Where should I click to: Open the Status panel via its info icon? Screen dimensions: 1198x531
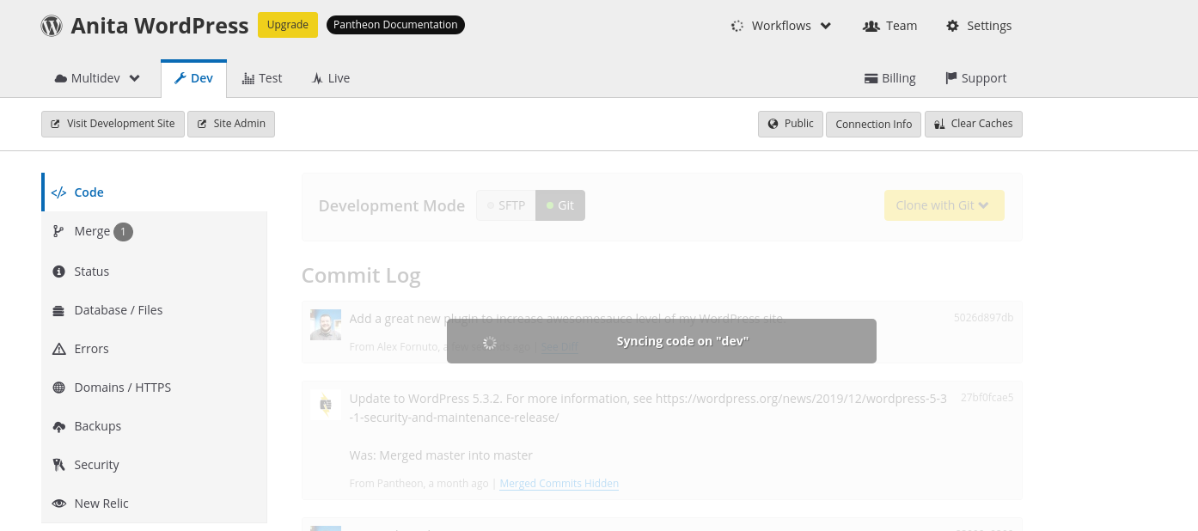click(x=58, y=271)
